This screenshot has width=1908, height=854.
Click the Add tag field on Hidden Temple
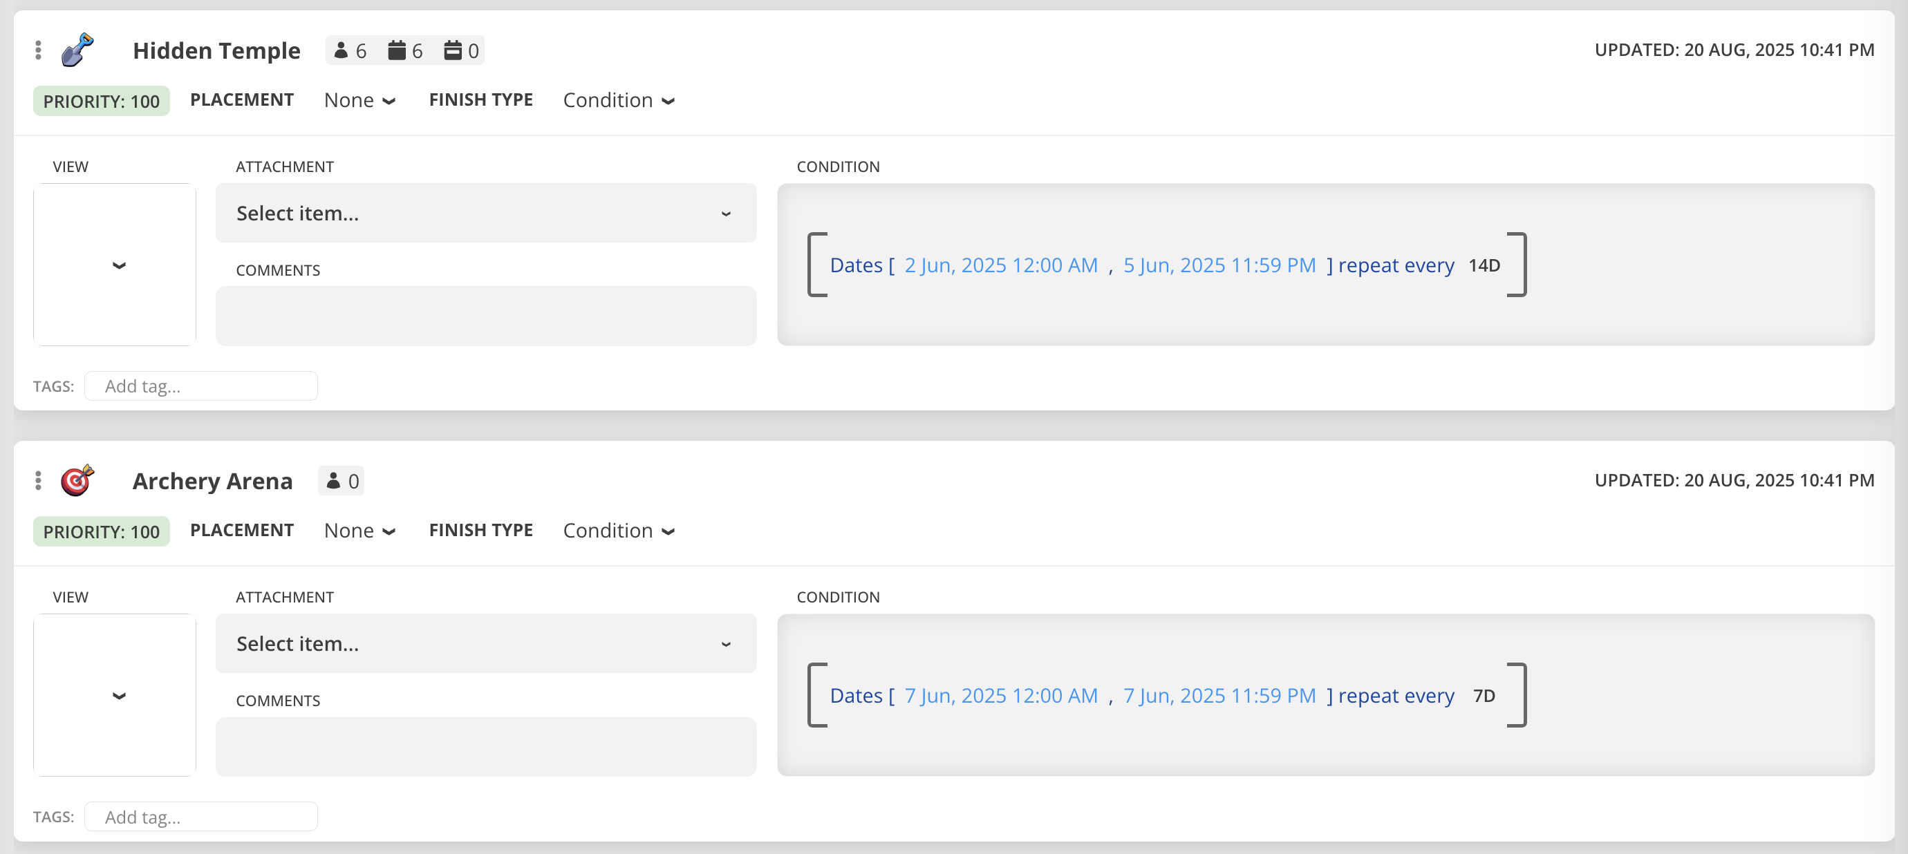[x=200, y=386]
